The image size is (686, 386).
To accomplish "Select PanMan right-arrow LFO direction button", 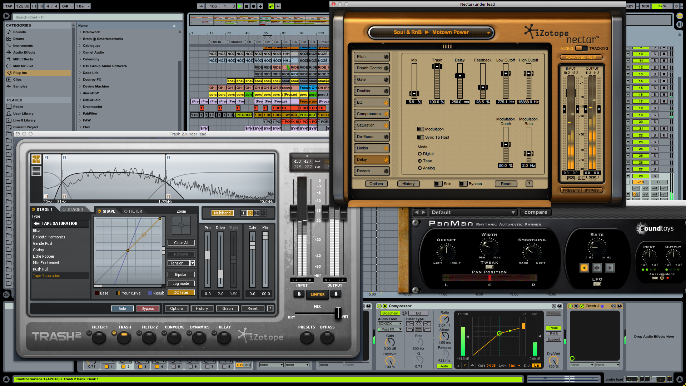I will coord(610,268).
